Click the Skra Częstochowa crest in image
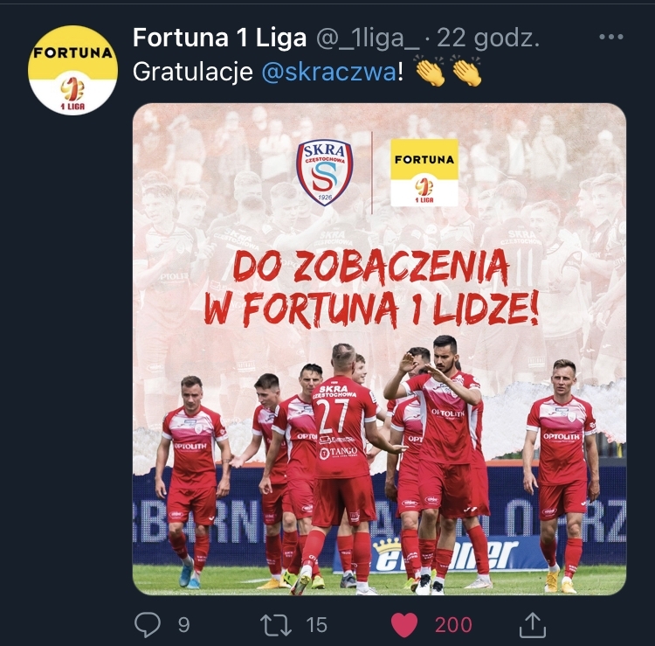 [x=325, y=172]
